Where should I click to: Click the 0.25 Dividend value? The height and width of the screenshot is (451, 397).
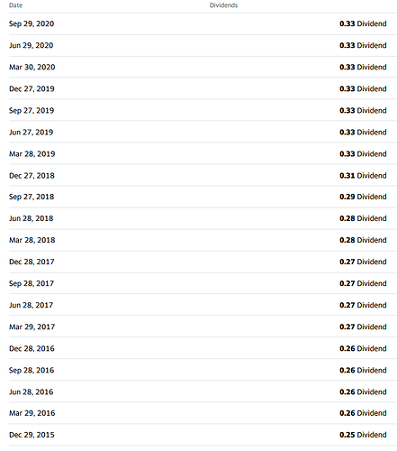[363, 435]
